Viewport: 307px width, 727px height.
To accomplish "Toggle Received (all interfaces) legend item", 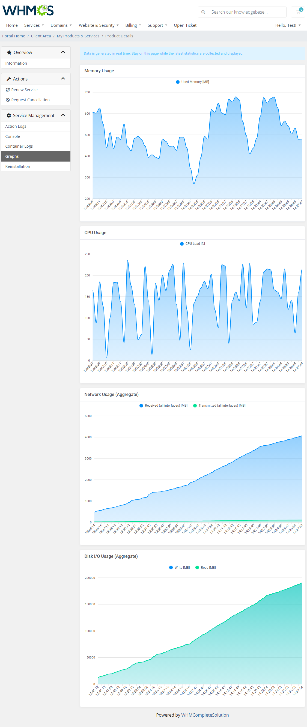I will click(x=163, y=406).
